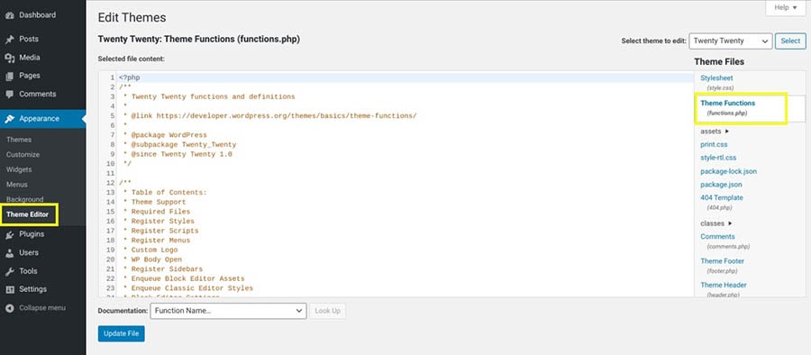
Task: Click the 'Enqueue Block Editor Assets' line
Action: tap(184, 278)
